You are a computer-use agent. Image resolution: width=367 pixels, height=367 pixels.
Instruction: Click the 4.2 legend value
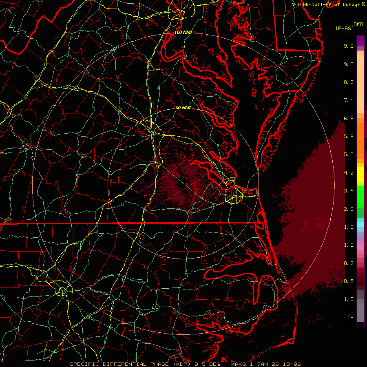pos(349,173)
